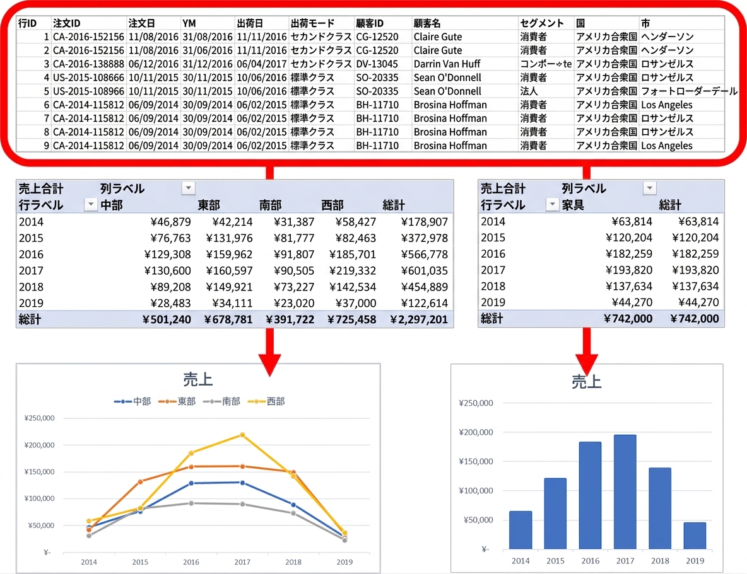Screen dimensions: 747x574
Task: Click the 家具 column header in right pivot
Action: (x=573, y=205)
